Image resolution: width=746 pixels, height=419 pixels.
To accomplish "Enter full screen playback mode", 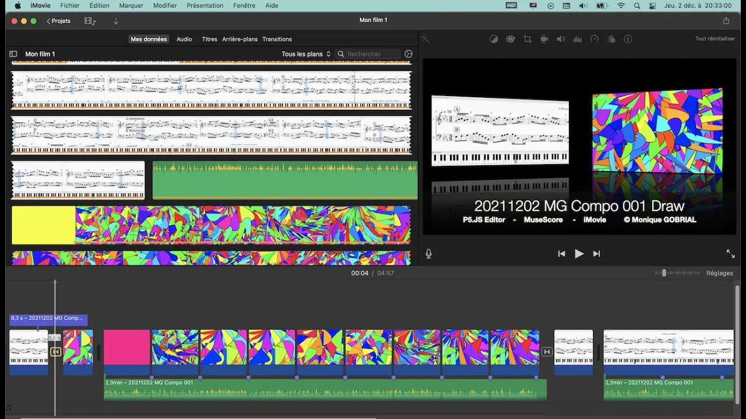I will click(730, 254).
